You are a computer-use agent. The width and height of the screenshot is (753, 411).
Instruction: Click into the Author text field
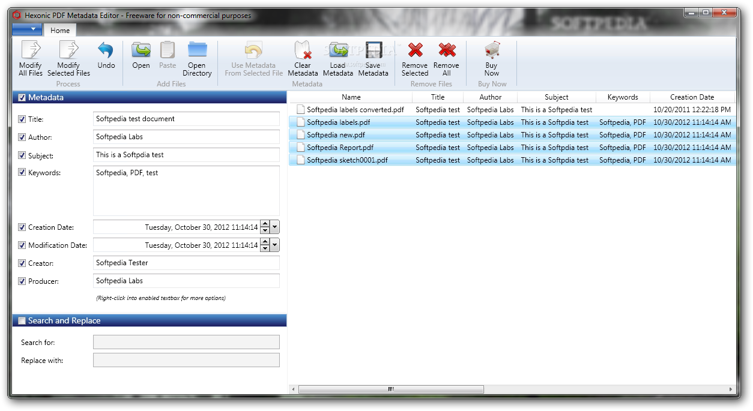click(186, 137)
